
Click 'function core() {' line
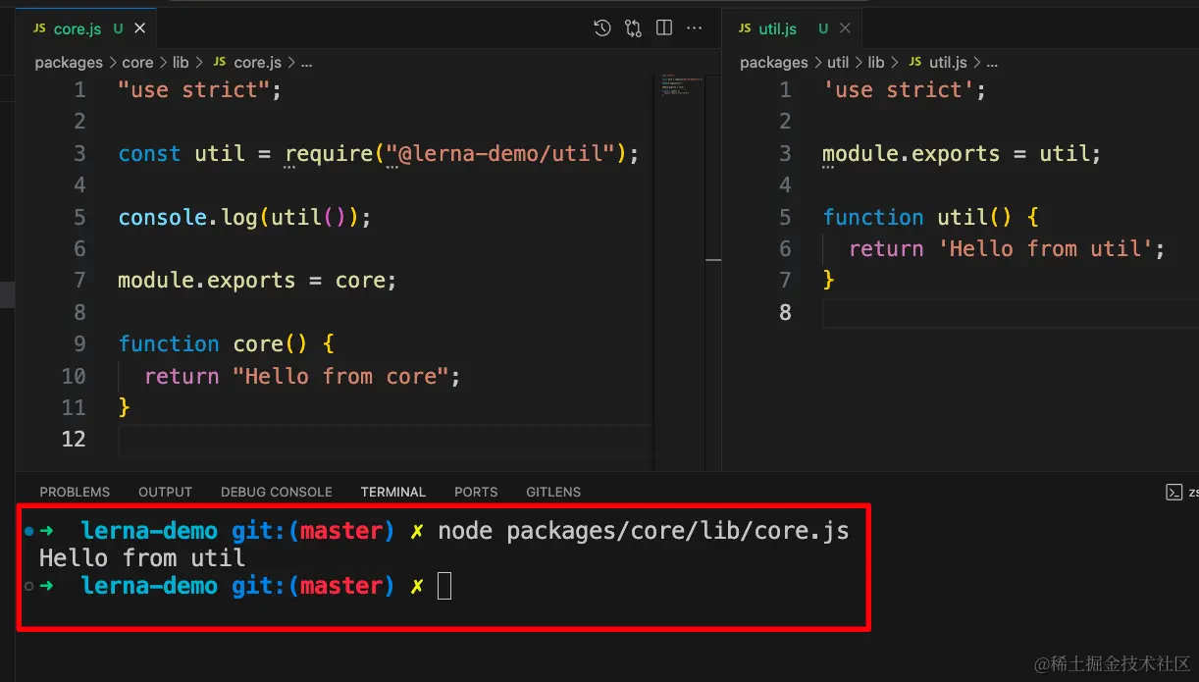pyautogui.click(x=226, y=344)
